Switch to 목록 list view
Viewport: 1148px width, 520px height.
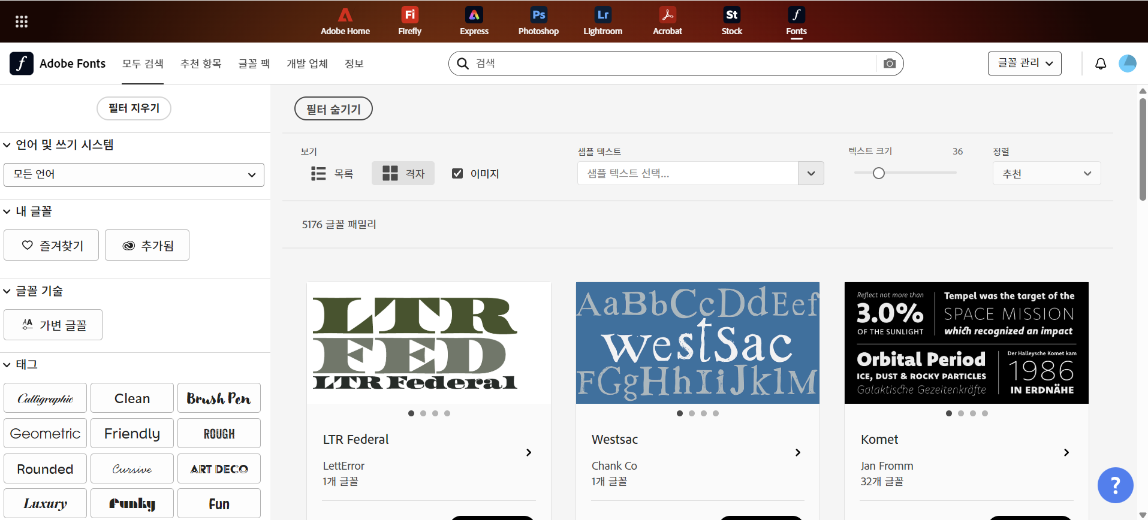coord(332,174)
